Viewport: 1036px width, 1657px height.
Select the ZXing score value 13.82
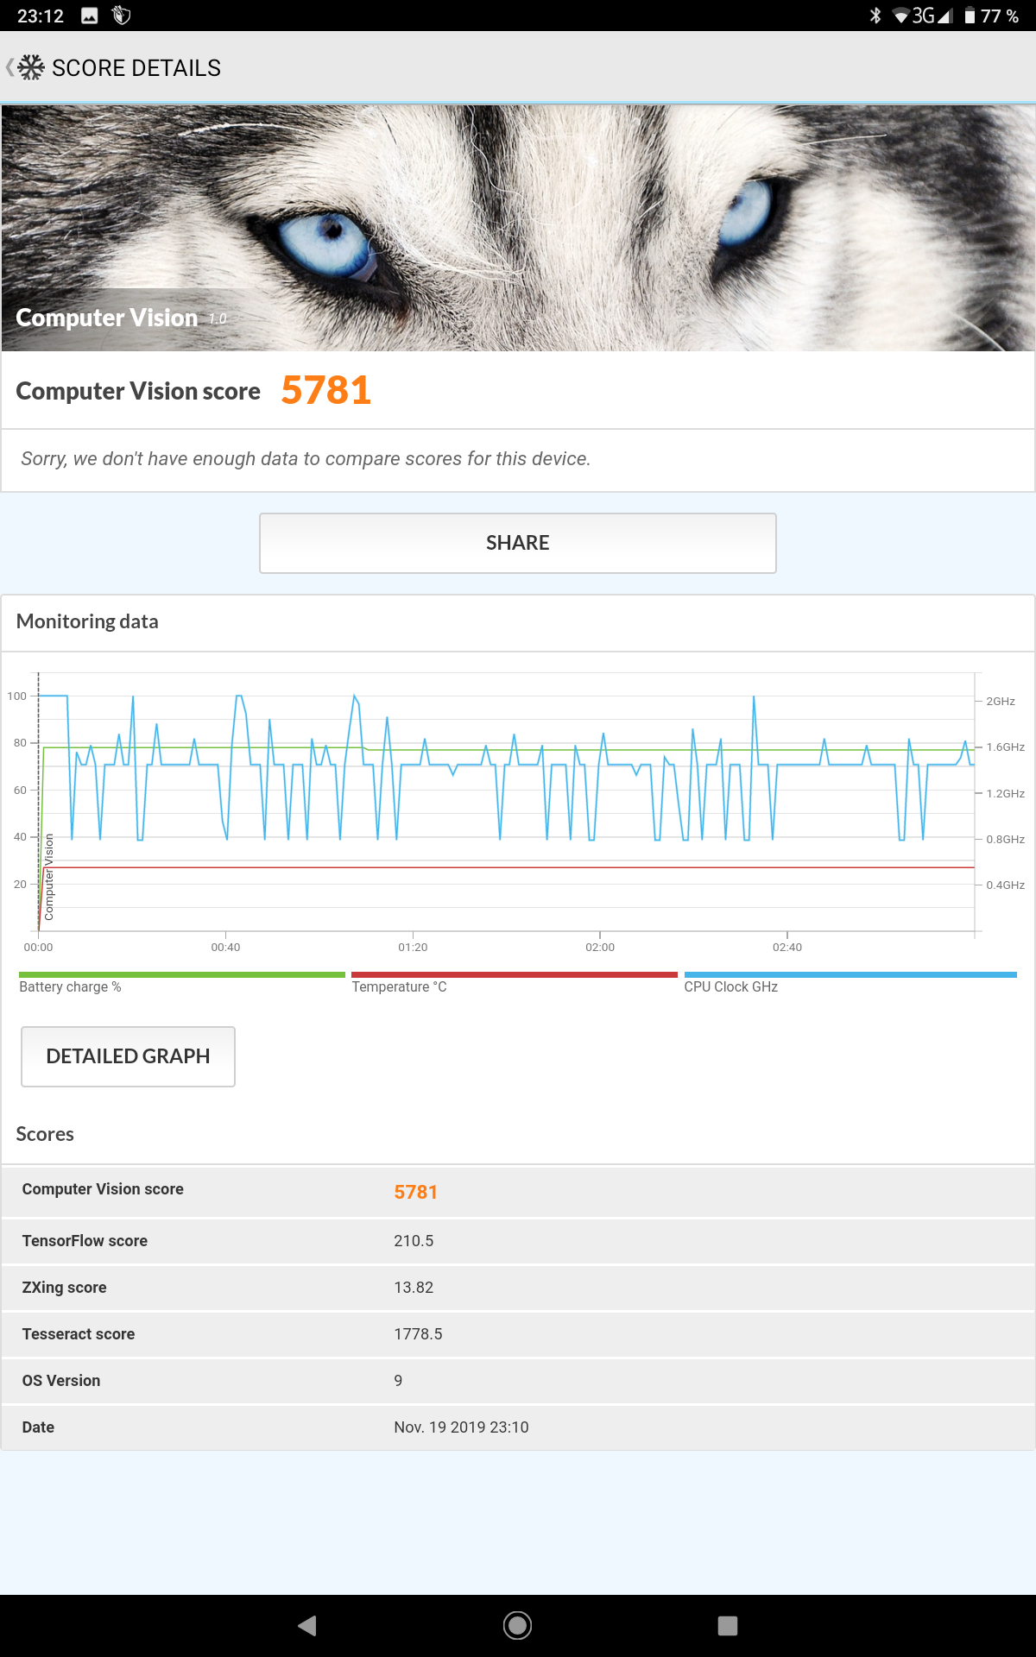pos(414,1288)
